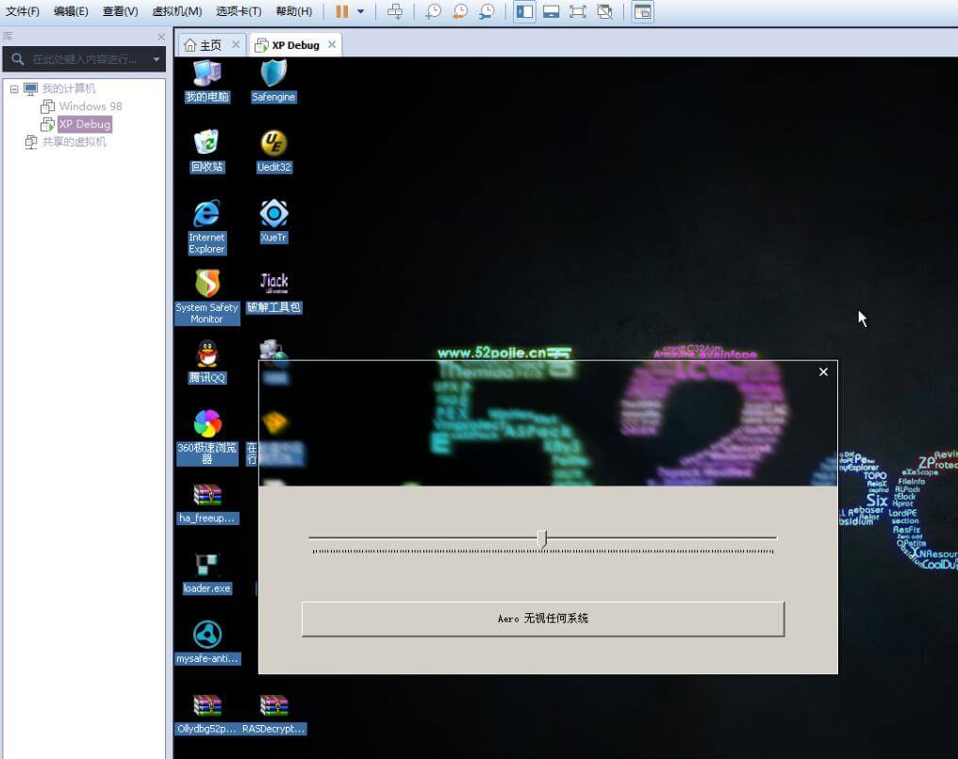
Task: Select the XueTr desktop icon
Action: [273, 216]
